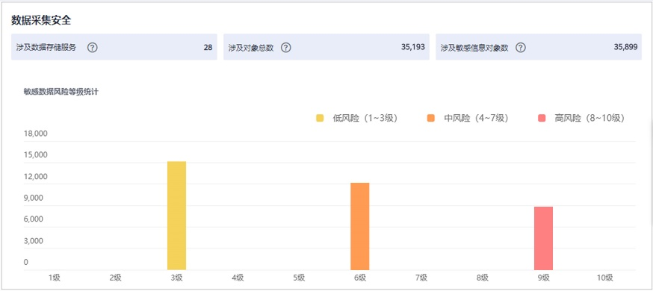Click the 10级 axis label

(604, 278)
